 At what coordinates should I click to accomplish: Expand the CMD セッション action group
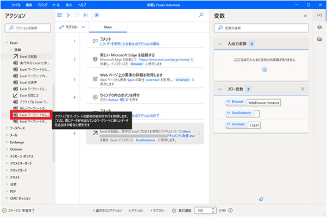click(7, 198)
